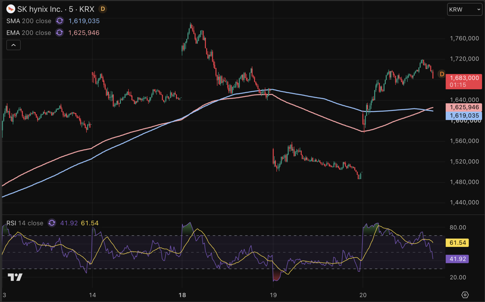Image resolution: width=485 pixels, height=302 pixels.
Task: Select the RSI 14 close indicator label
Action: click(x=25, y=223)
